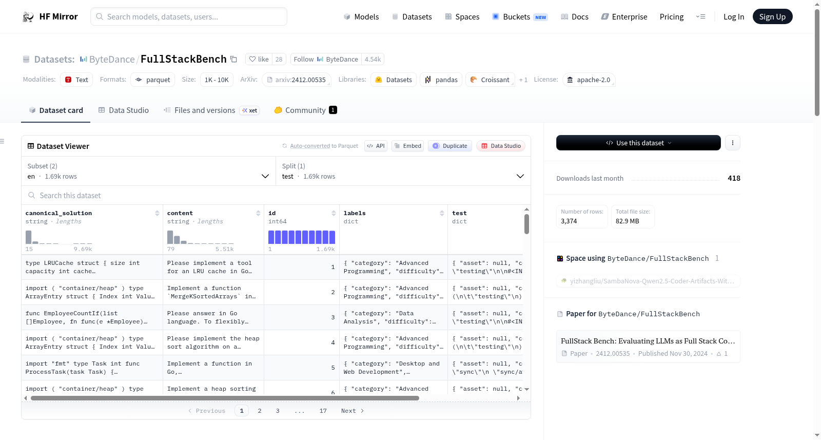Go to page 17 of rows
This screenshot has width=821, height=440.
point(323,411)
